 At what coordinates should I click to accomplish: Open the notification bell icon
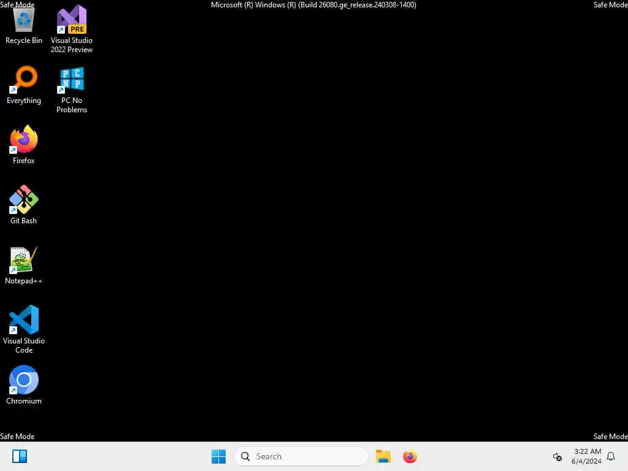pos(611,456)
